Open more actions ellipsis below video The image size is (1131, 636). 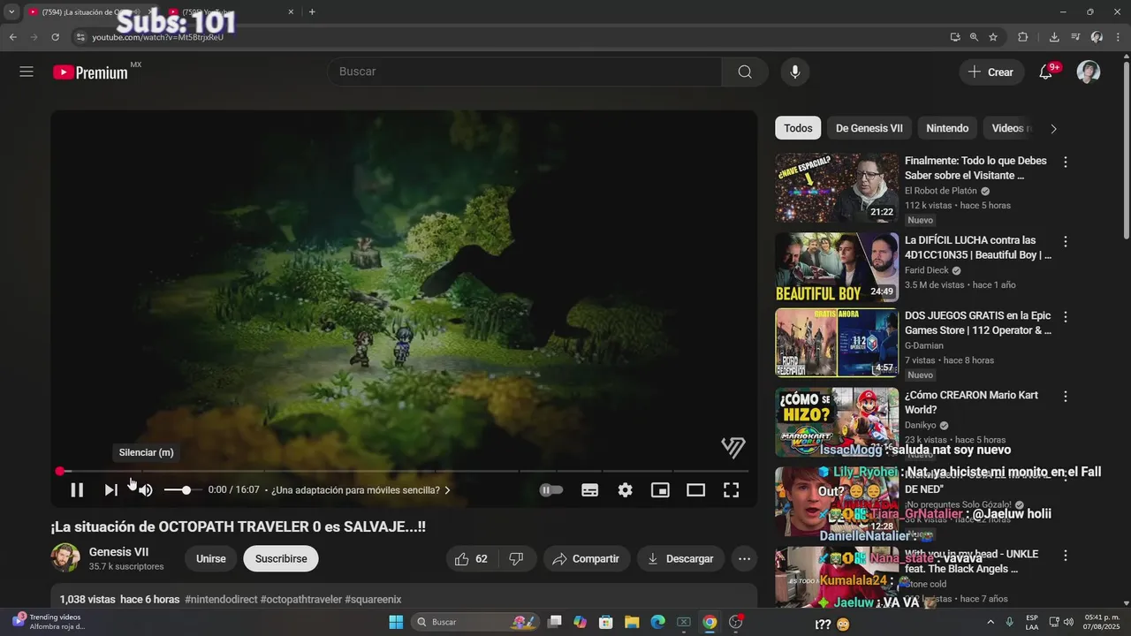[745, 559]
